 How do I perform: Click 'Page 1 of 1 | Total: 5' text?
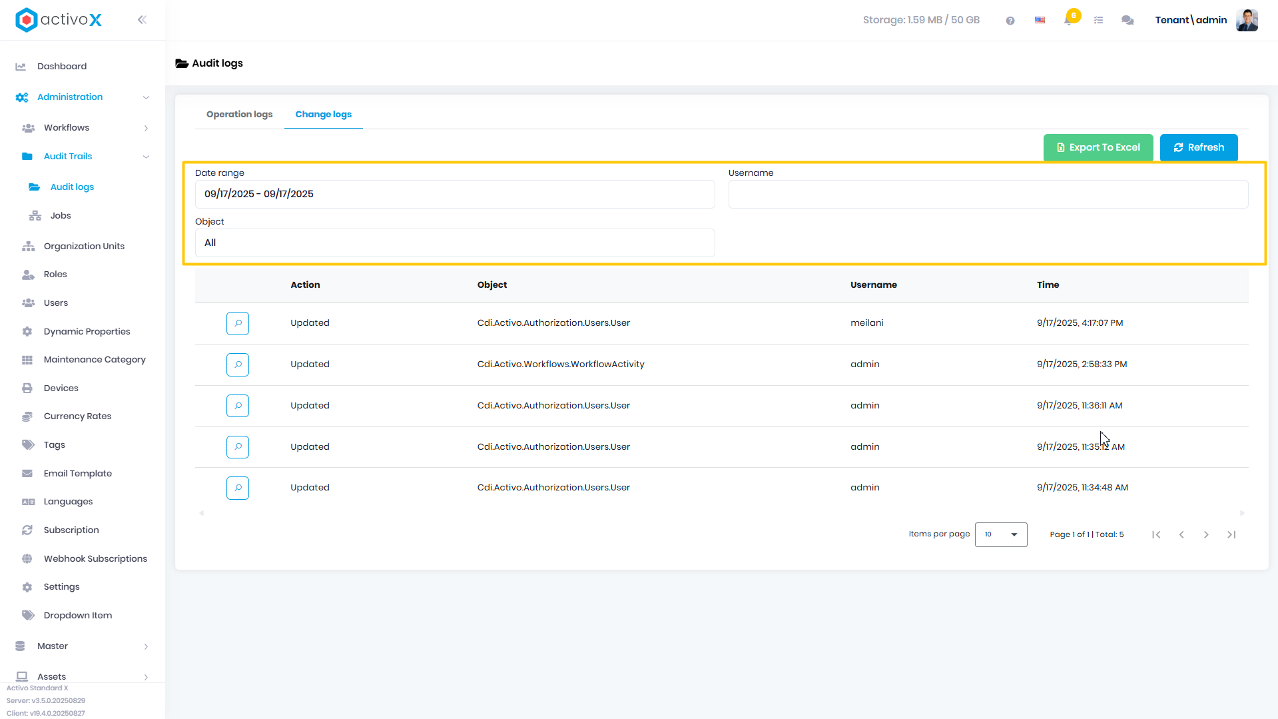[1087, 534]
